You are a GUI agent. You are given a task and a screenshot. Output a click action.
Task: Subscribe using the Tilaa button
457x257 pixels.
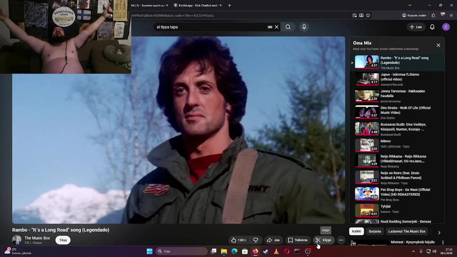click(63, 240)
